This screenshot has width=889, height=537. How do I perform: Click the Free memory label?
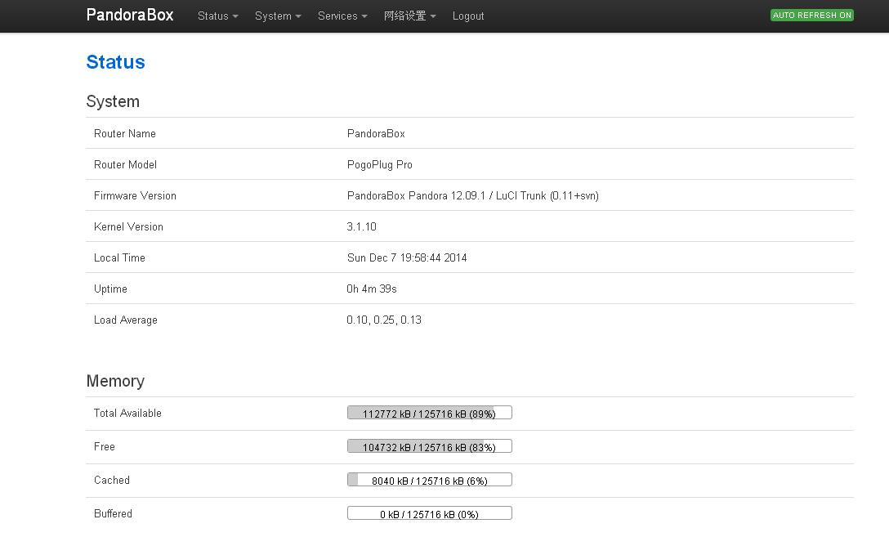[105, 446]
